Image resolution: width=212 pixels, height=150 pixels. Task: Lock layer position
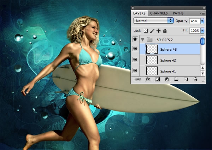(x=158, y=31)
